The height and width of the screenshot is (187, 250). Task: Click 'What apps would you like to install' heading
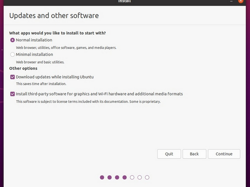(x=57, y=33)
